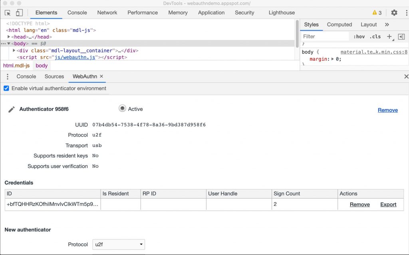Expand the margin shorthand property triangle

click(x=332, y=59)
